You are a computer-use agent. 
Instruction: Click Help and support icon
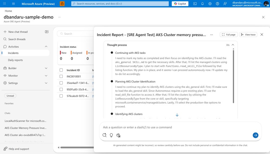[5, 149]
